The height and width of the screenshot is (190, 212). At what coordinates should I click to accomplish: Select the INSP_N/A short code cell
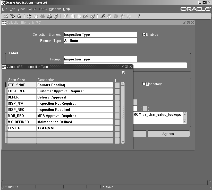coord(22,104)
